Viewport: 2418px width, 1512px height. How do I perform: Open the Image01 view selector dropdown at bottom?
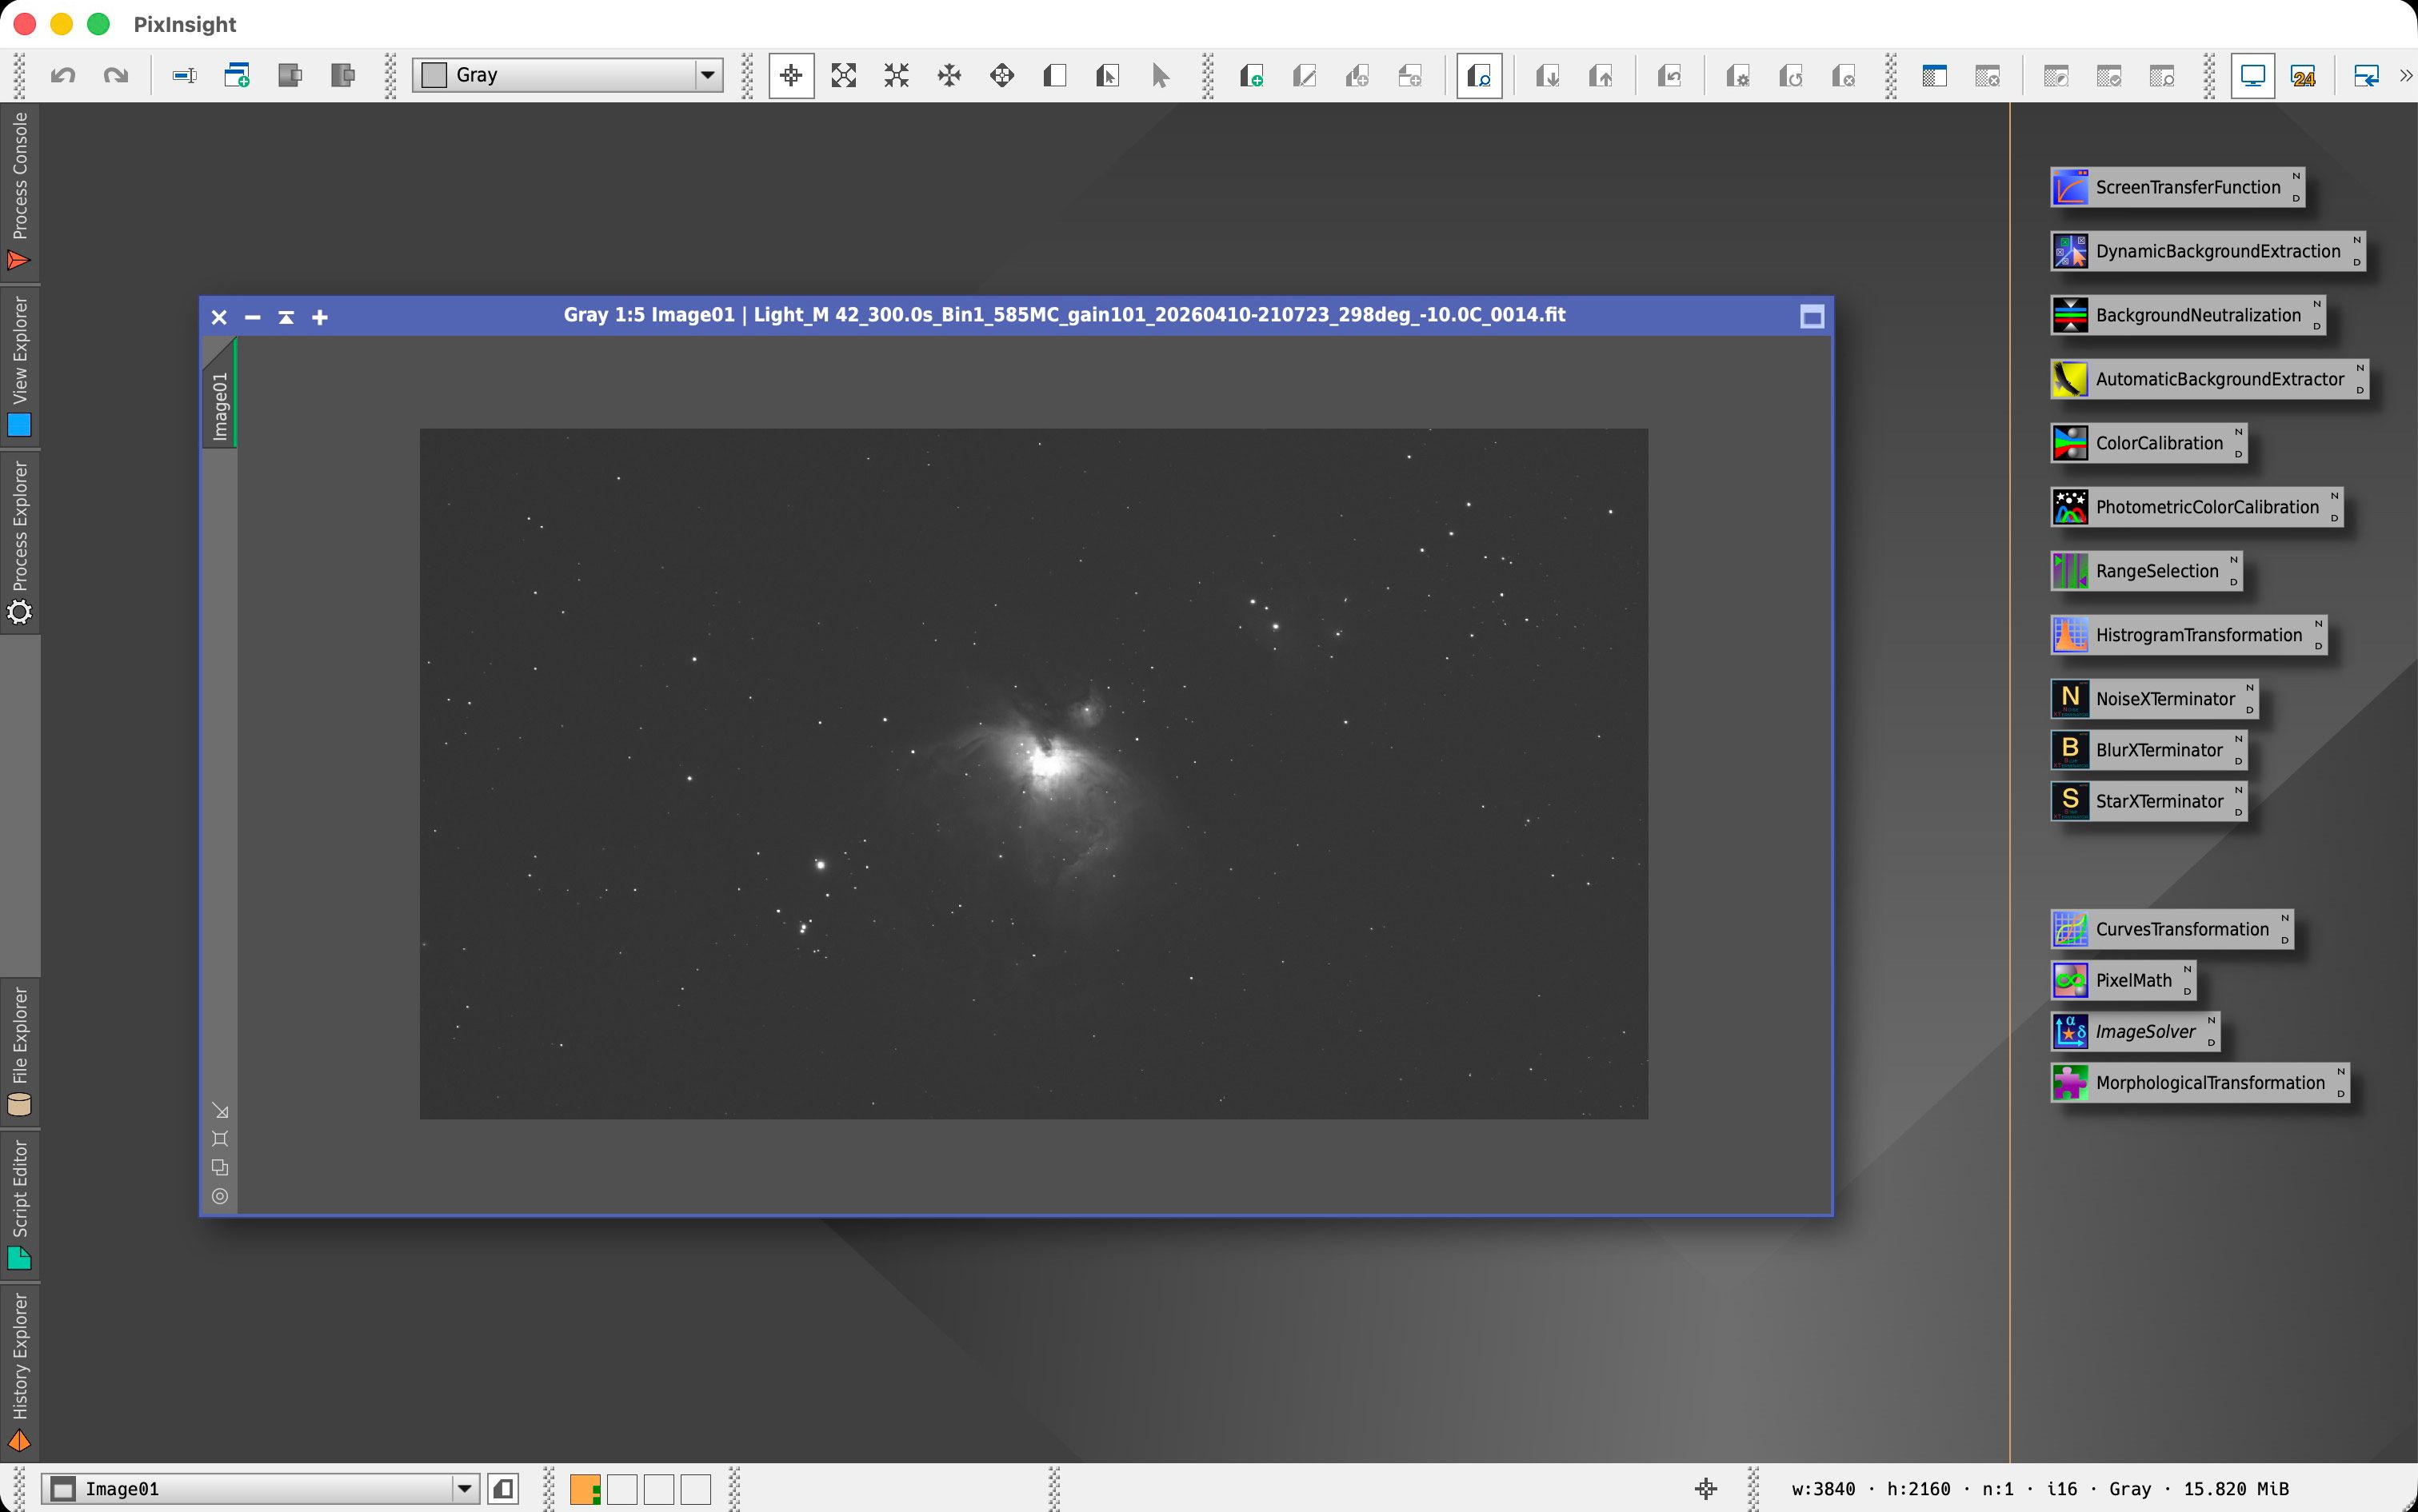point(261,1489)
